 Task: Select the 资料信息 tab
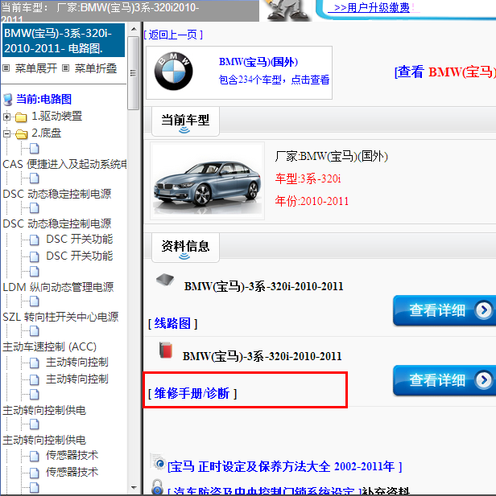pos(185,248)
